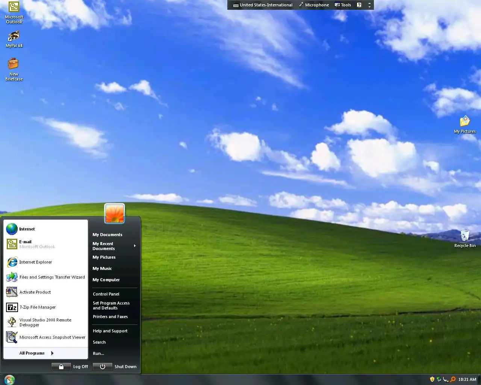
Task: Click the Log Off lock button
Action: pos(61,367)
